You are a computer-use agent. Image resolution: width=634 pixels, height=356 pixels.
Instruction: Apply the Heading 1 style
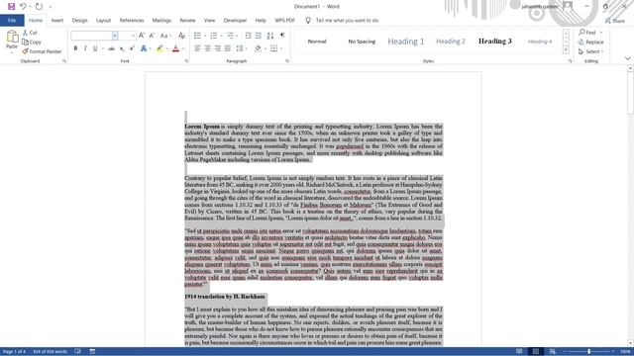pyautogui.click(x=406, y=42)
